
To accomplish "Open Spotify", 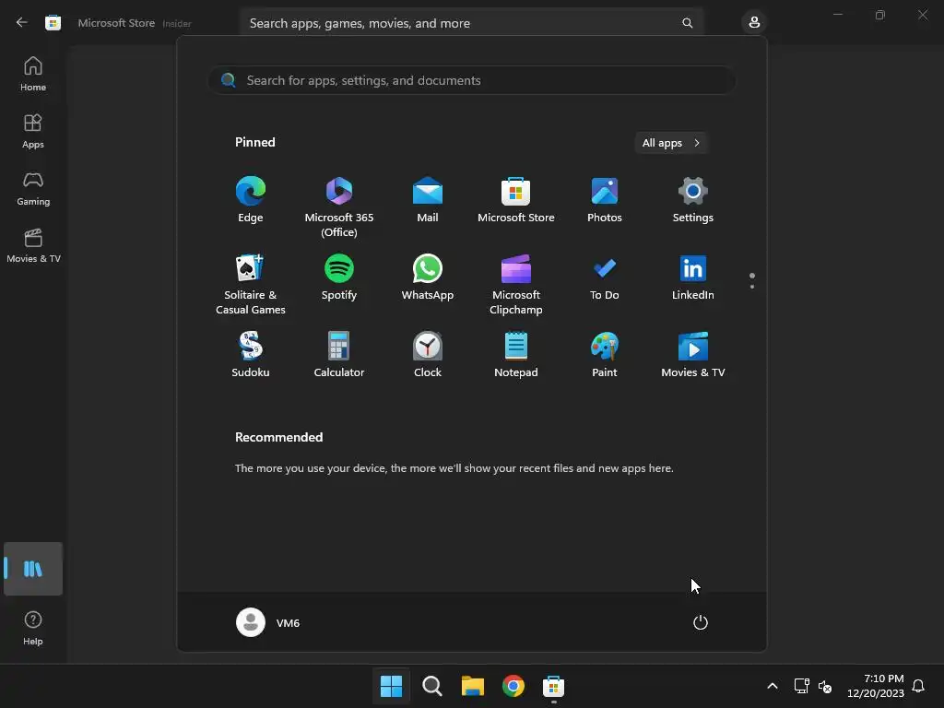I will [x=339, y=277].
